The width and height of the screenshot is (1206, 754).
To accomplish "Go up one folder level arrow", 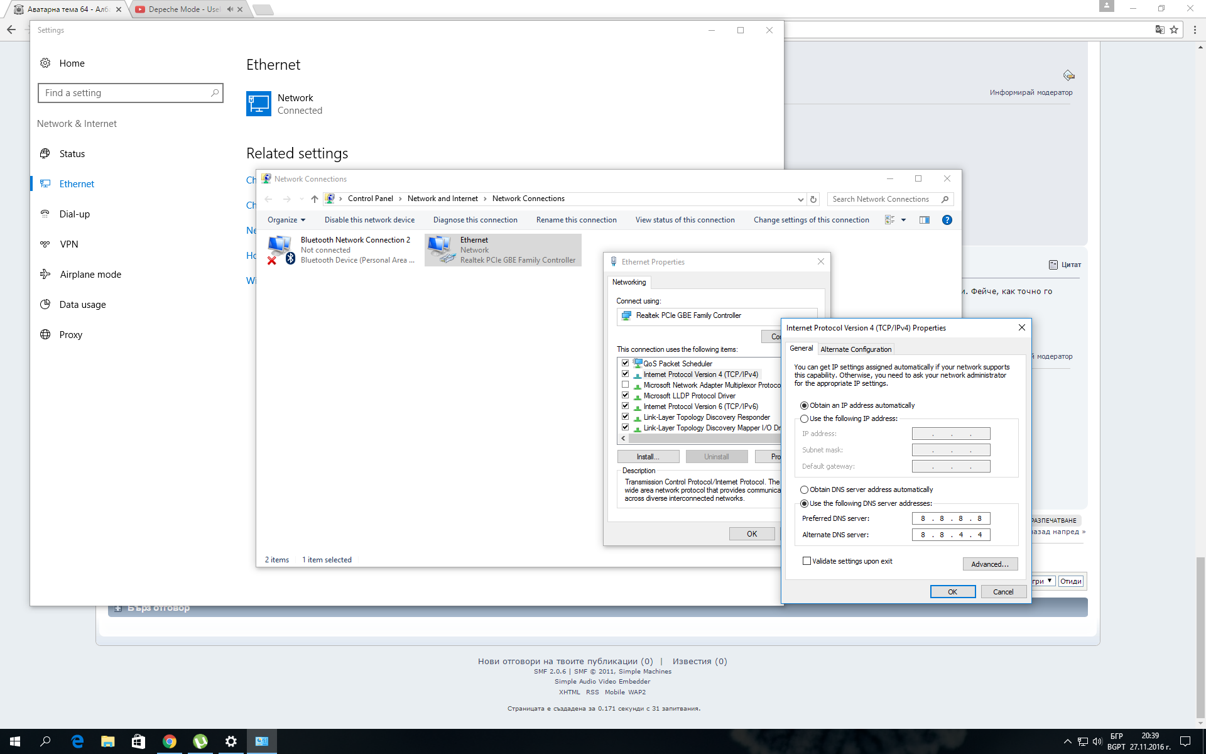I will coord(315,199).
